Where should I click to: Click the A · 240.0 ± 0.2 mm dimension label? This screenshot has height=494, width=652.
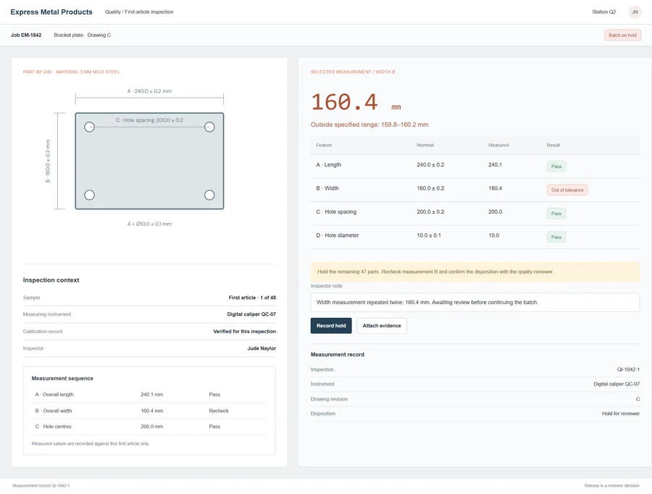149,91
